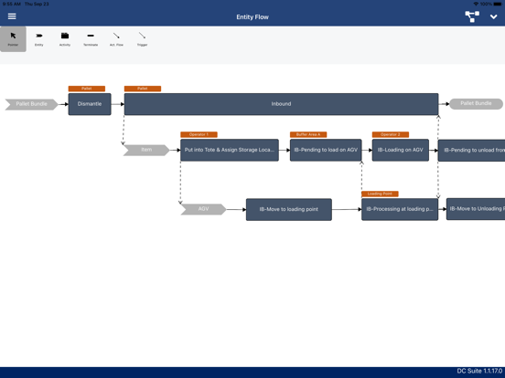This screenshot has width=505, height=378.
Task: Click the Item entity shape
Action: point(146,150)
